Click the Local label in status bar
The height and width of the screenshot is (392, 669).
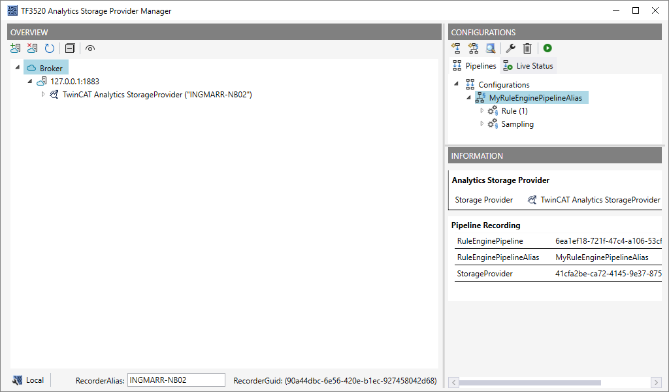[x=35, y=380]
